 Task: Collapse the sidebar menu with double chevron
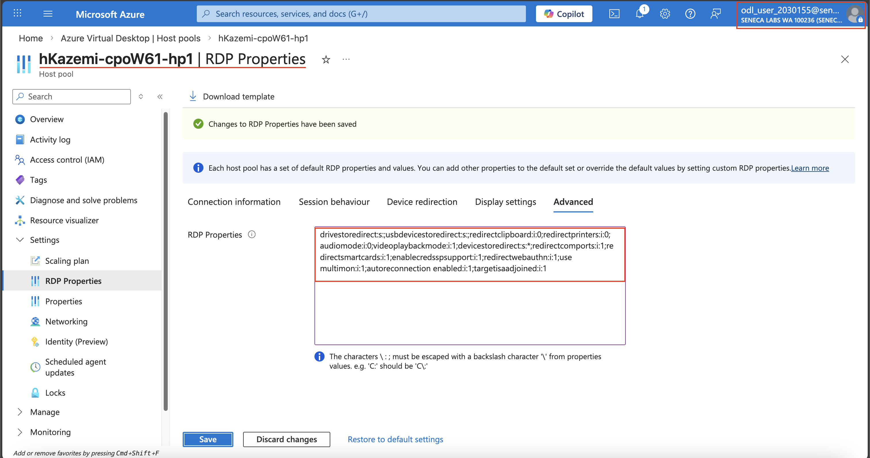point(160,97)
